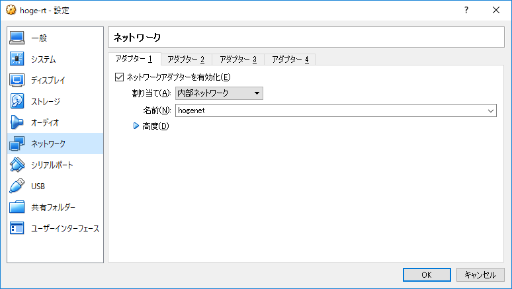This screenshot has width=512, height=289.
Task: Click the Display (ディスプレイ) monitor icon
Action: [x=17, y=80]
